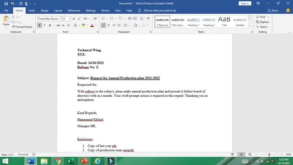Save the document from Quick Access toolbar

[x=6, y=3]
